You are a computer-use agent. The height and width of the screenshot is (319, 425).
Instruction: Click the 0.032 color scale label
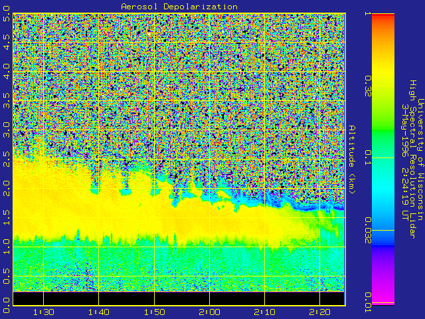368,231
